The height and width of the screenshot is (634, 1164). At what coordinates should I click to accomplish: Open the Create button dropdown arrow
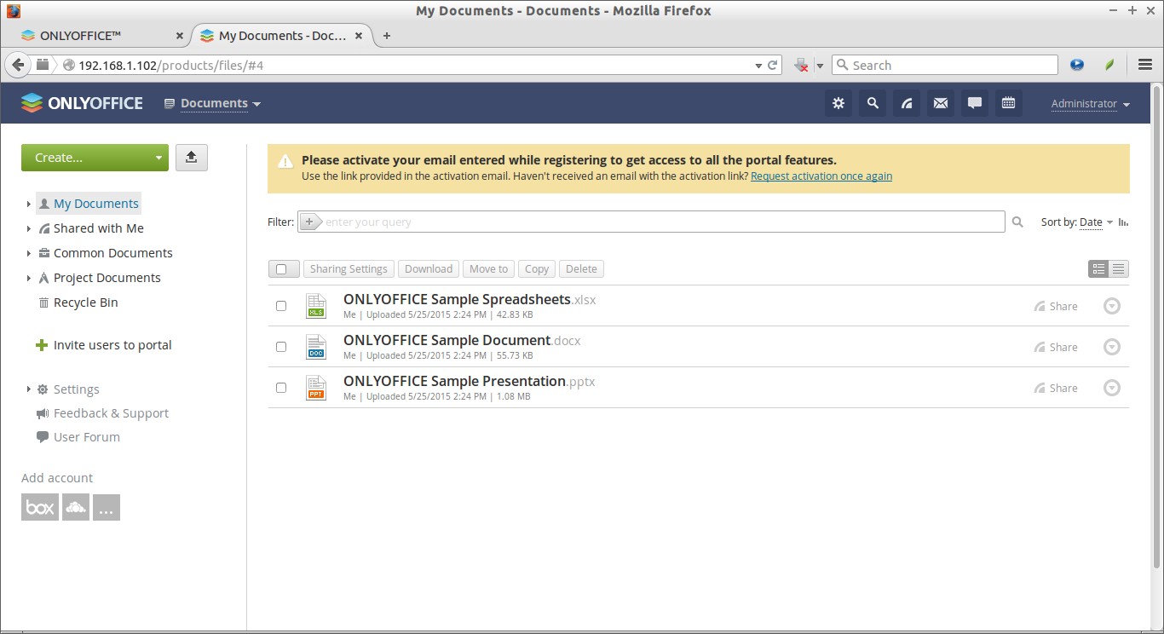point(158,158)
